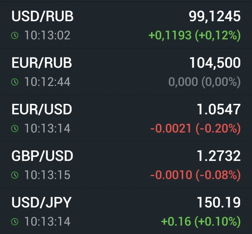Image resolution: width=252 pixels, height=234 pixels.
Task: Select the GBP/USD pair name
Action: pyautogui.click(x=43, y=156)
